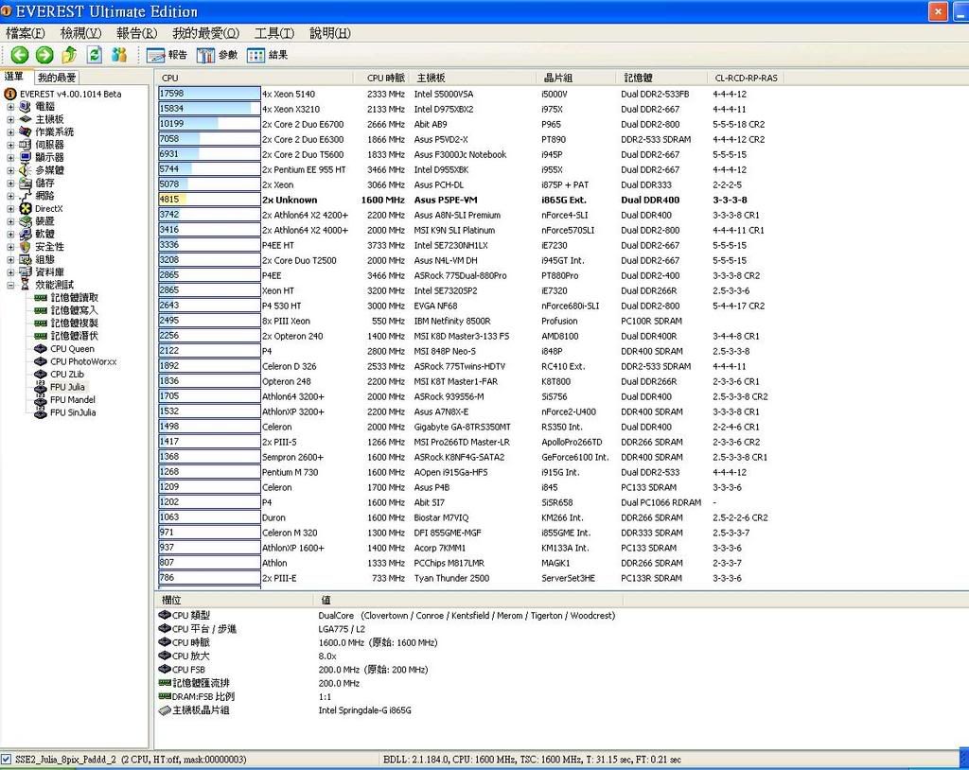
Task: Open the 檢視(V) view menu
Action: tap(81, 33)
